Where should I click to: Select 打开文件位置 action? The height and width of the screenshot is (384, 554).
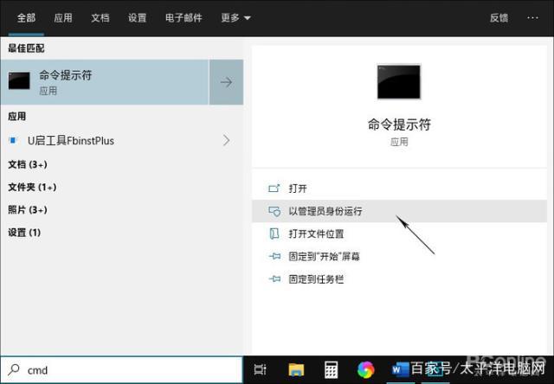click(x=316, y=234)
